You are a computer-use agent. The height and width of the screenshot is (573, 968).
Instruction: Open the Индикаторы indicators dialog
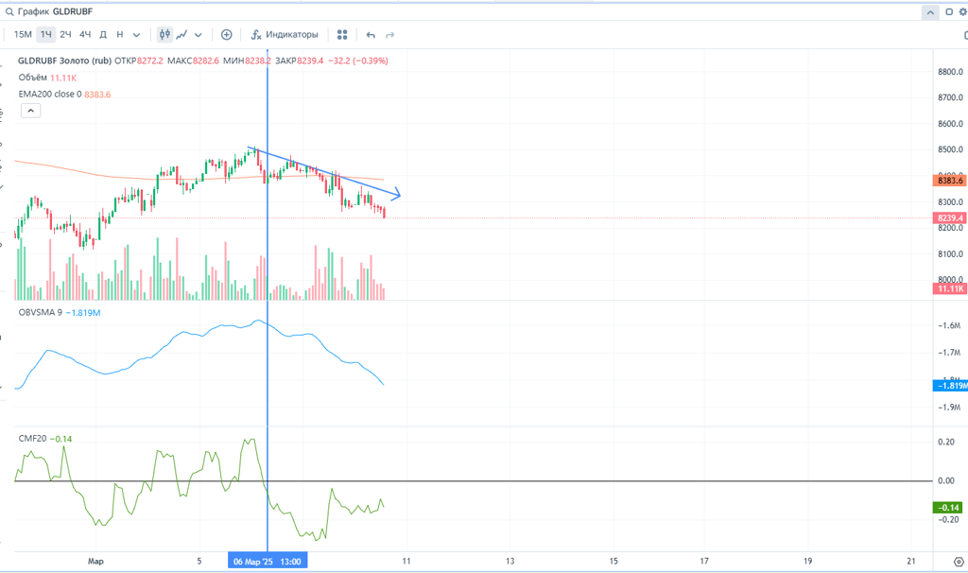285,35
